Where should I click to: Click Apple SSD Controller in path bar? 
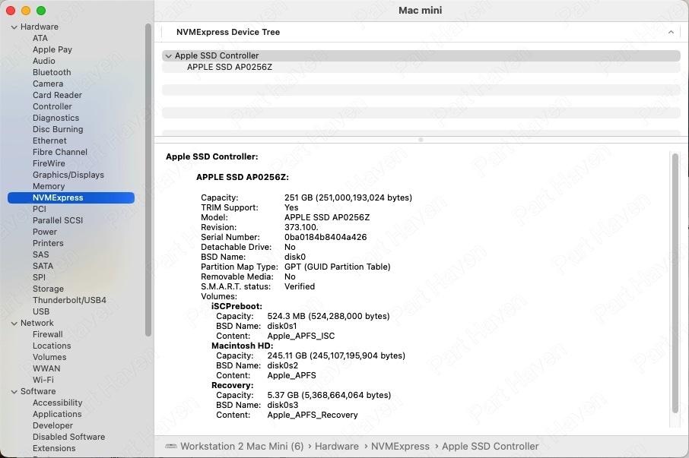[x=491, y=447]
